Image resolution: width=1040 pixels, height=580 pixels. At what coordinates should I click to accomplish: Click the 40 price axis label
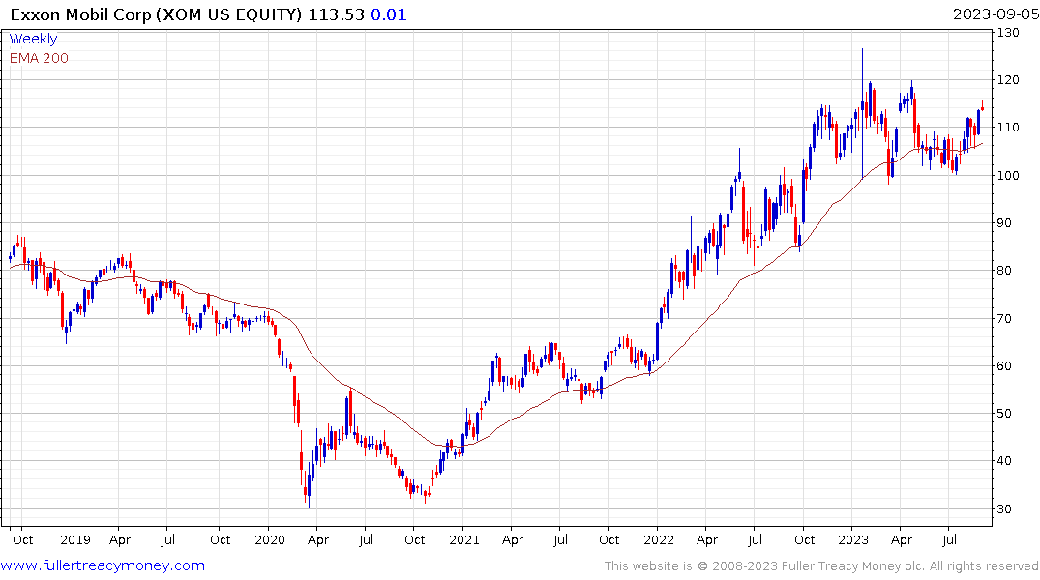(x=1005, y=461)
